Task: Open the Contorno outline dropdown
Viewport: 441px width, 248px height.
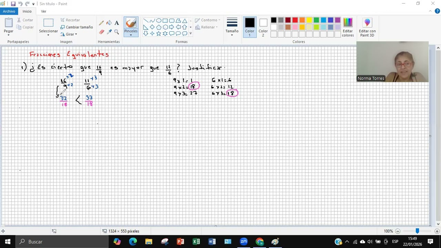Action: [208, 20]
